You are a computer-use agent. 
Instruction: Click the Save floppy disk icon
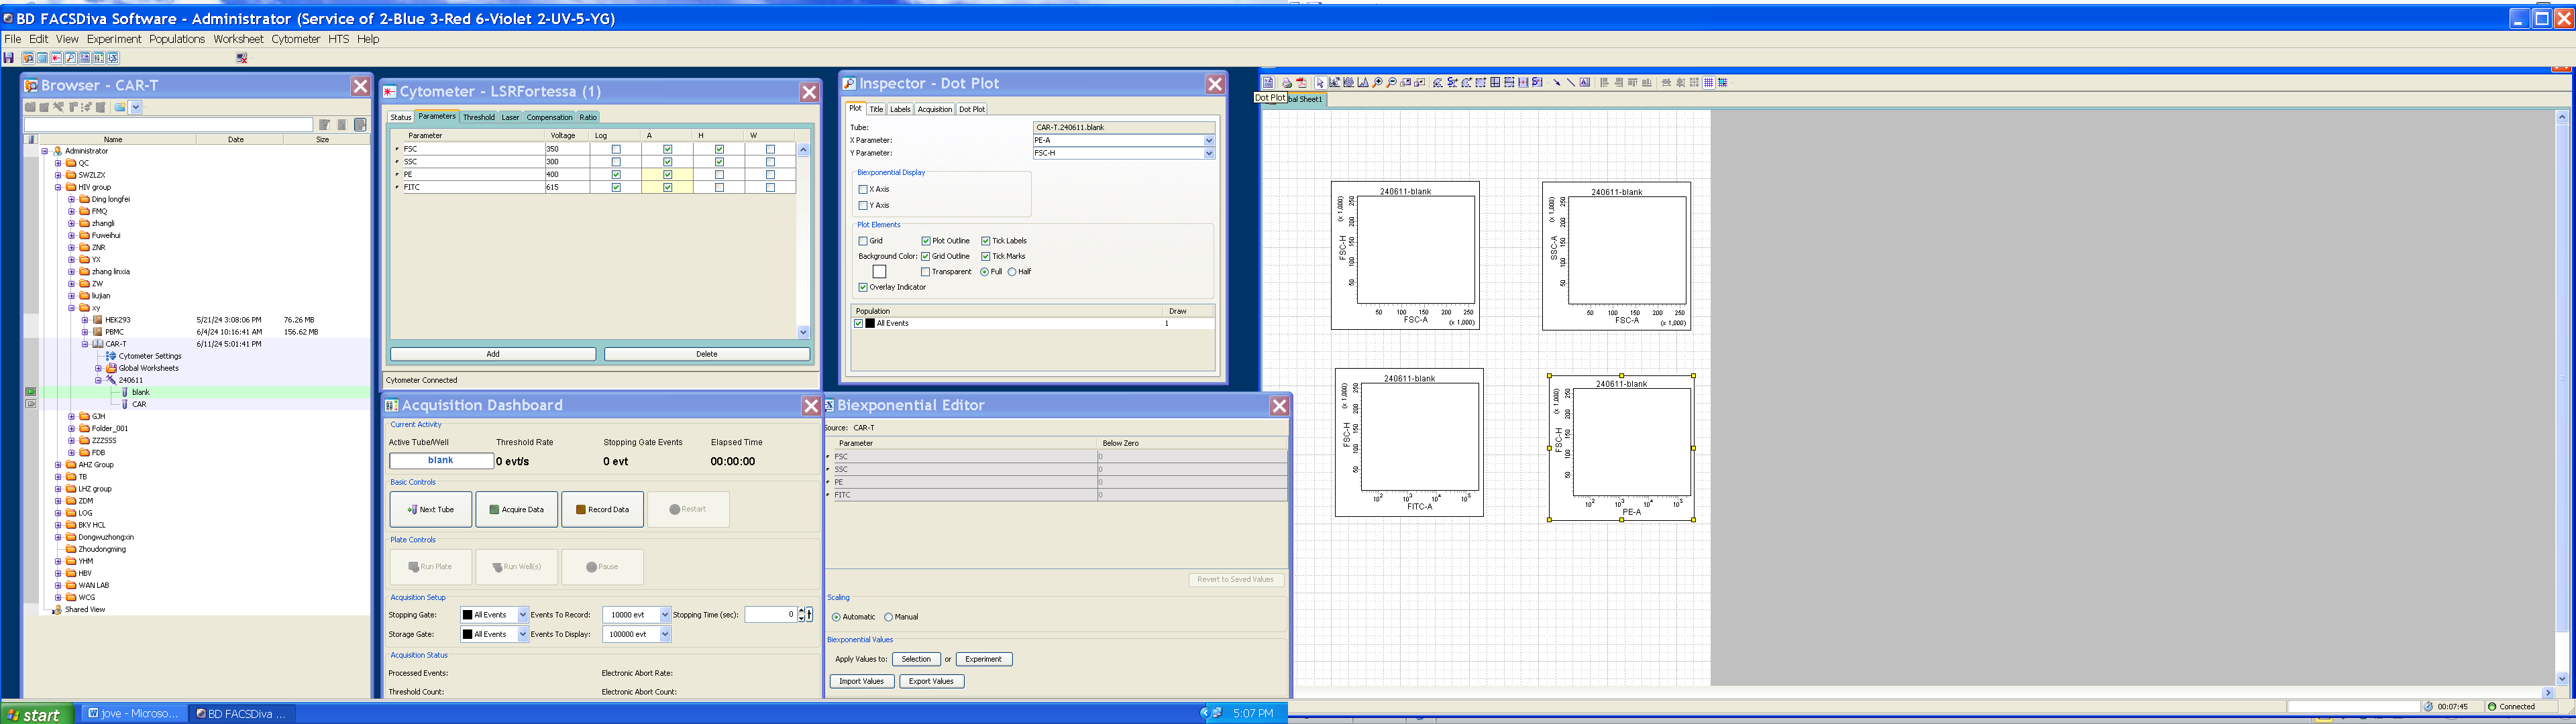click(x=8, y=58)
